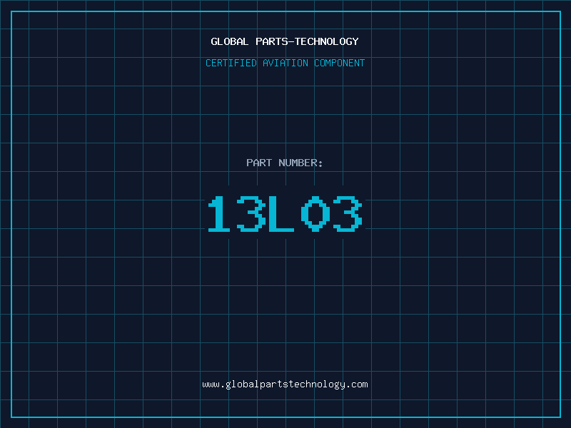Click the digit 1 in part number
Viewport: 571px width, 428px height.
pos(219,214)
